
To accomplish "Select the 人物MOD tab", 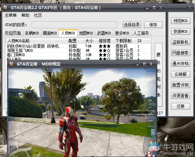I will tap(68, 33).
